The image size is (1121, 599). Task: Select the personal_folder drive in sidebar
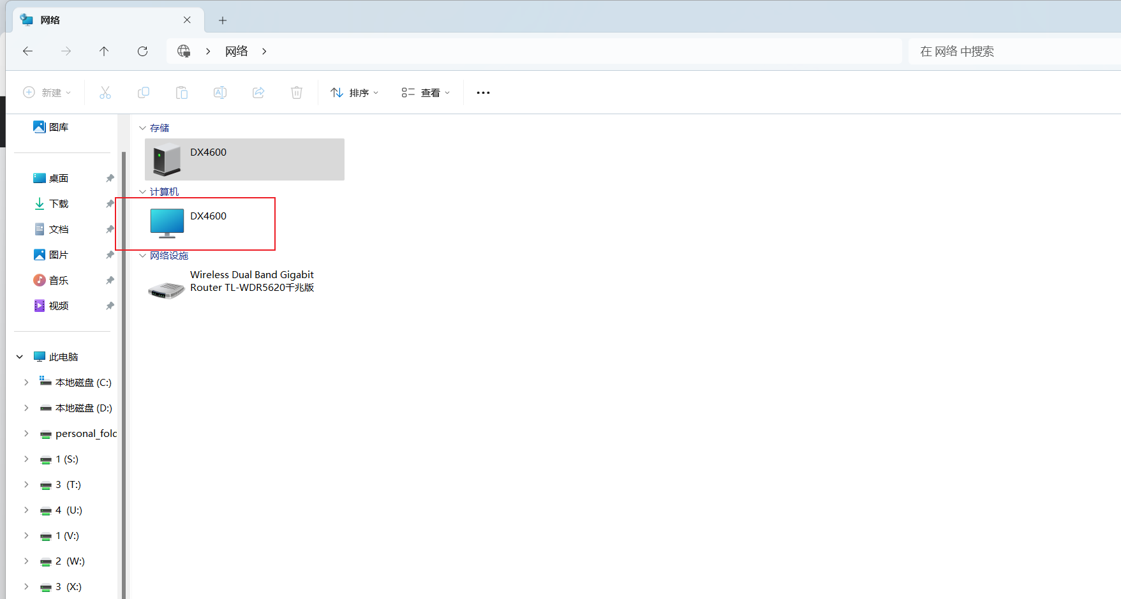(78, 433)
